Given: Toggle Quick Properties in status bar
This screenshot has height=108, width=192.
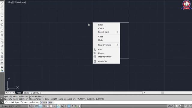Looking at the screenshot, I should coord(72,106).
